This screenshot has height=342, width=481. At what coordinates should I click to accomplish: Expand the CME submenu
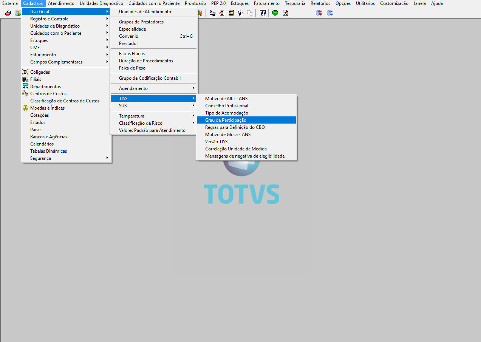pyautogui.click(x=66, y=48)
